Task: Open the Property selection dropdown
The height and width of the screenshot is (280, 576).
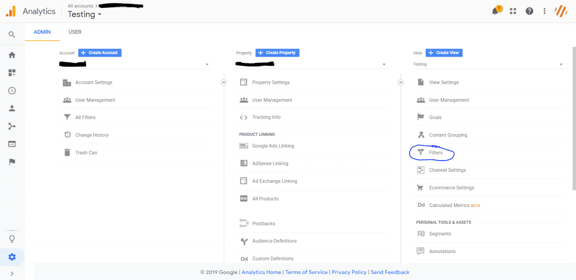Action: [x=310, y=65]
